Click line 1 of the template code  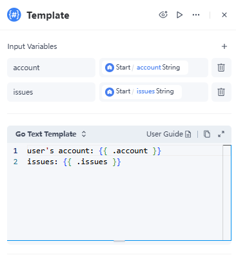point(94,151)
